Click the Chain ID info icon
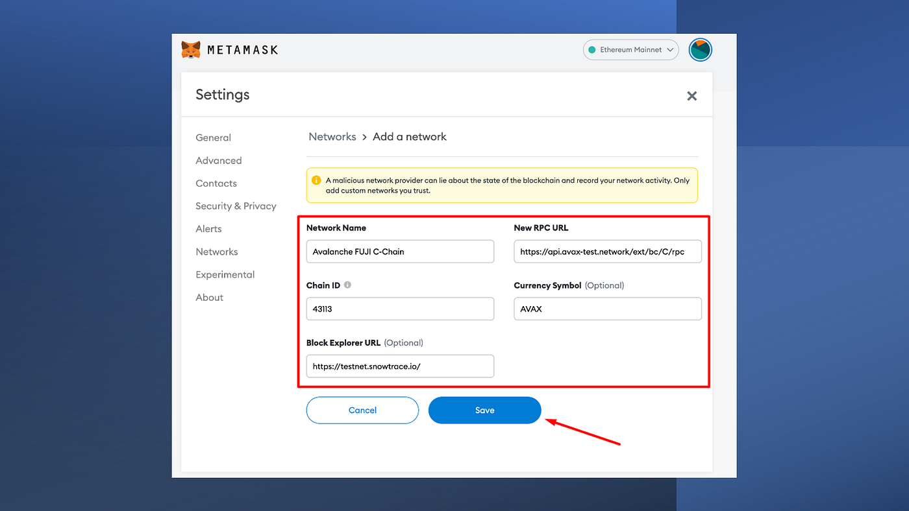This screenshot has width=909, height=511. tap(347, 285)
